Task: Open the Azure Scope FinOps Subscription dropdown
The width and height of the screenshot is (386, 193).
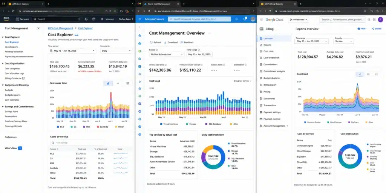Action: [167, 54]
